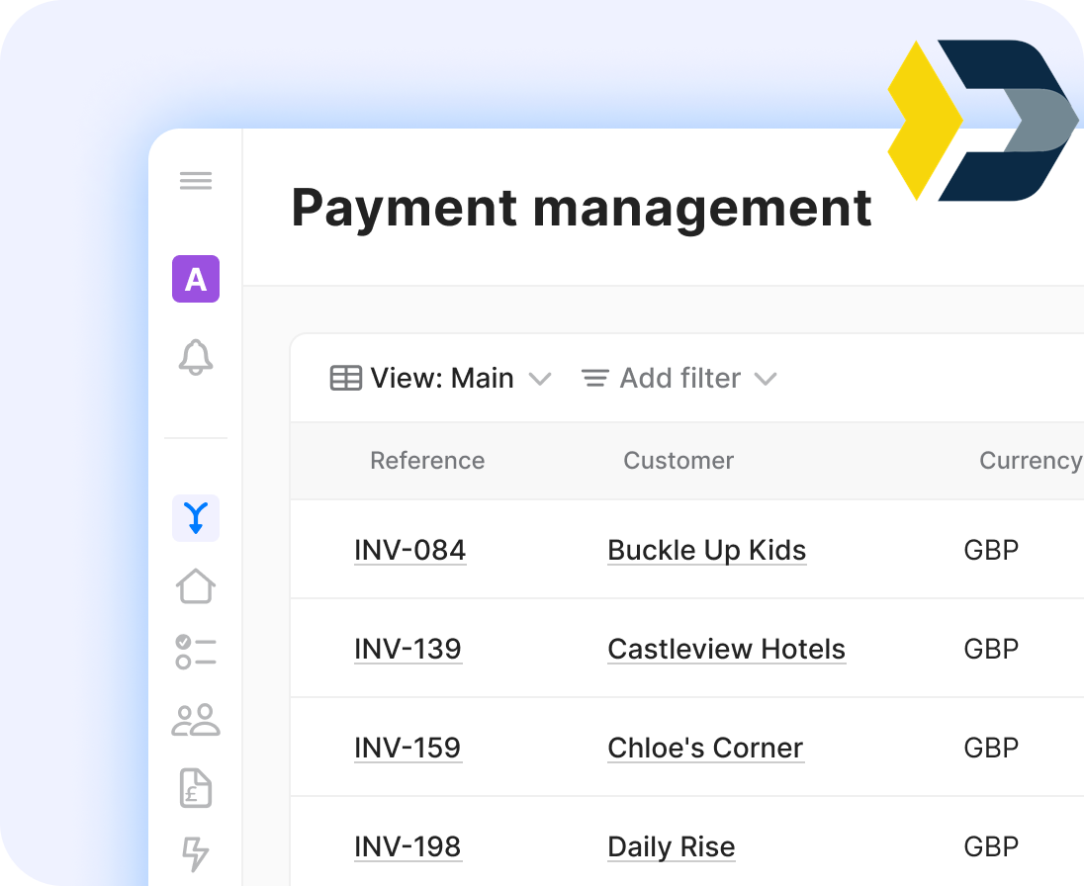This screenshot has width=1084, height=886.
Task: Select the GBP currency cell for INV-139
Action: (x=991, y=649)
